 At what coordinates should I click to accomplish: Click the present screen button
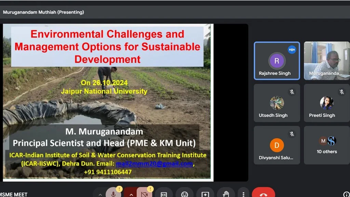click(x=205, y=194)
